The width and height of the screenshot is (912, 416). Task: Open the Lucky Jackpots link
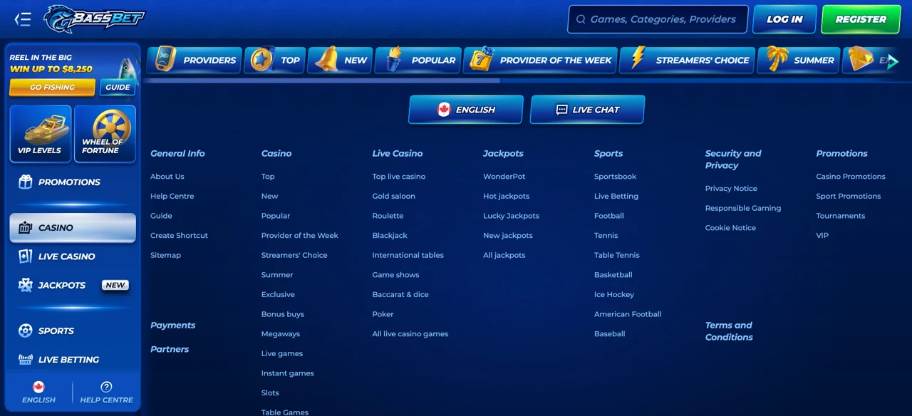click(511, 216)
